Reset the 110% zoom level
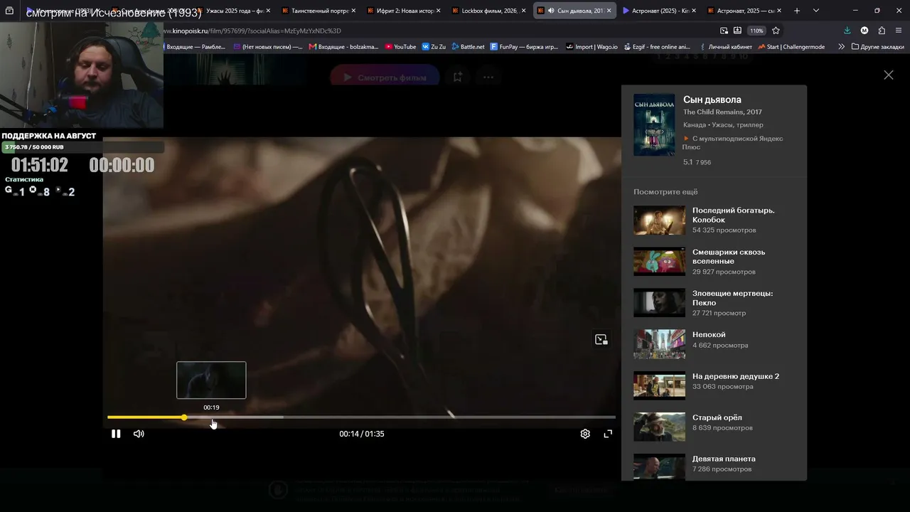910x512 pixels. coord(756,31)
